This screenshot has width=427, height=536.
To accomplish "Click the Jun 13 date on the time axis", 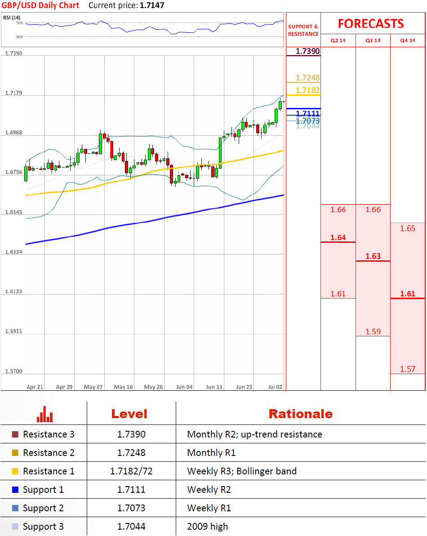I will (x=214, y=387).
